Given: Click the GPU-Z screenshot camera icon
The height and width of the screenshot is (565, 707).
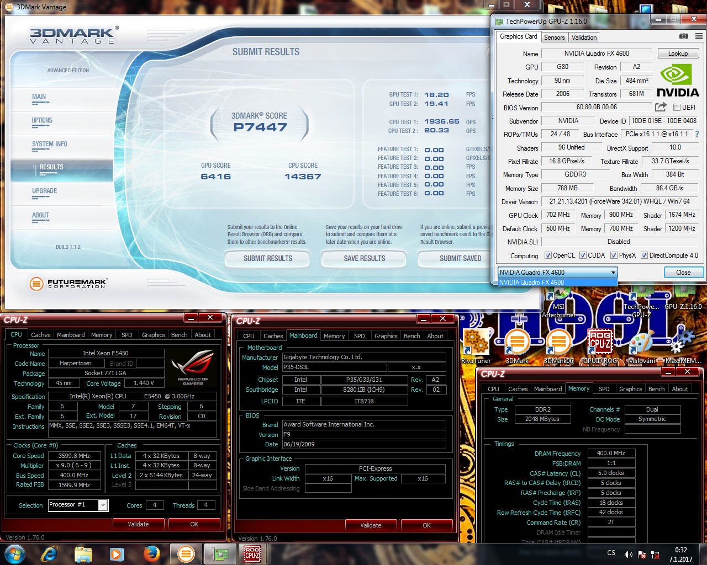Looking at the screenshot, I should (684, 36).
